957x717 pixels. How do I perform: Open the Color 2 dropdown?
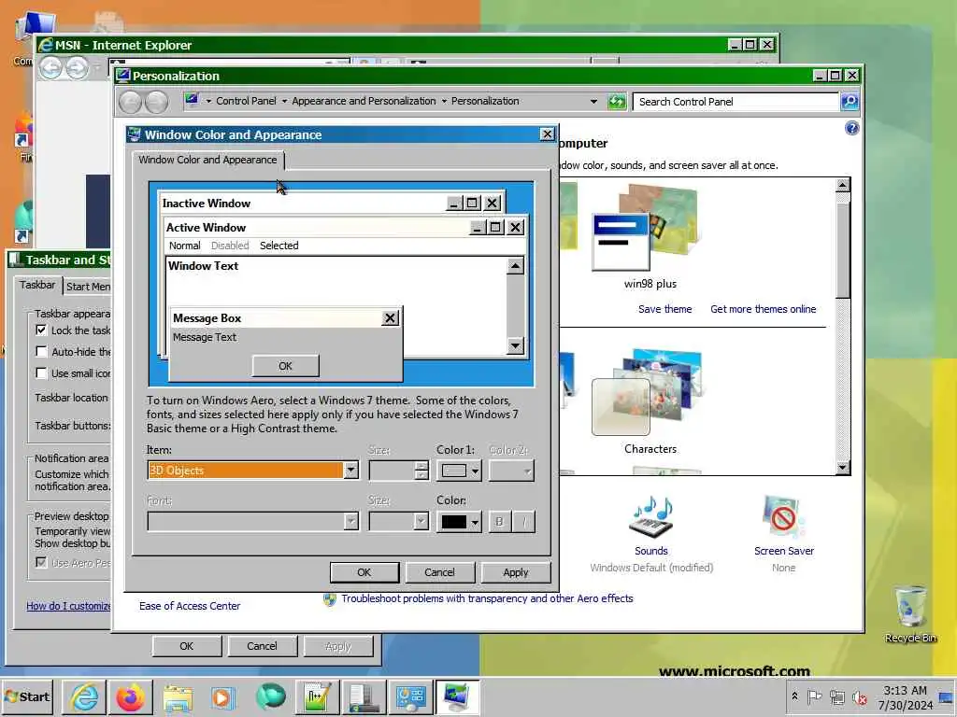point(511,471)
